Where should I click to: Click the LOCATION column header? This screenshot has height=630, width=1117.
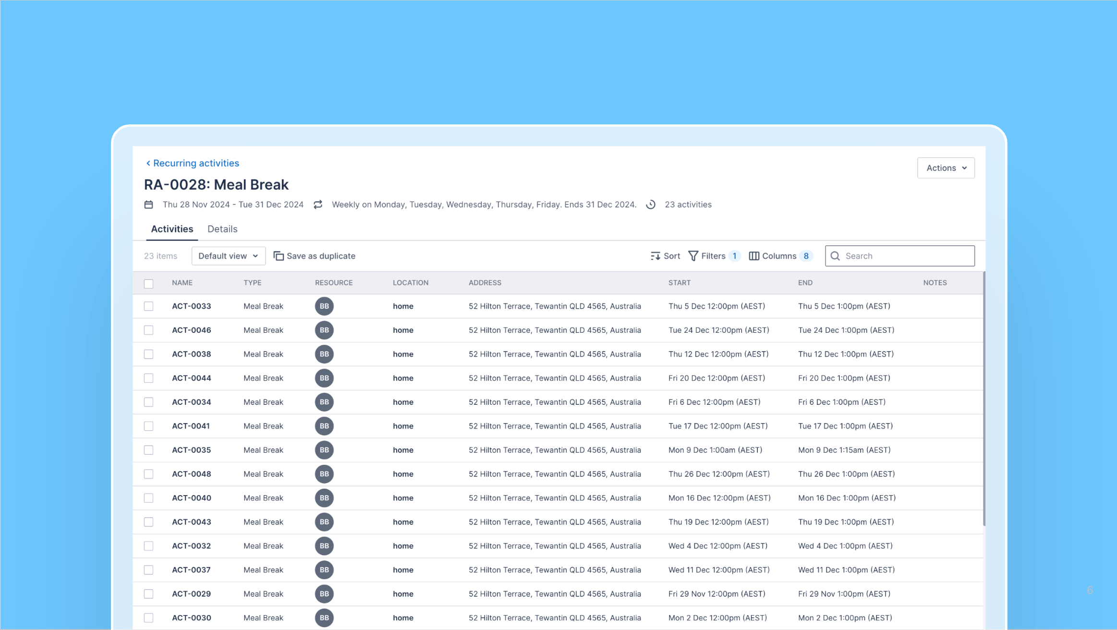pyautogui.click(x=411, y=283)
